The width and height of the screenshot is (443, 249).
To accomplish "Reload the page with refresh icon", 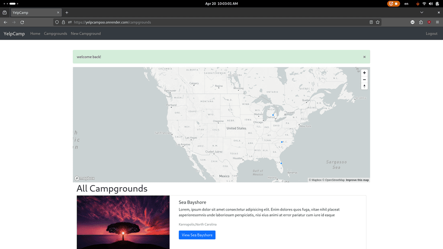I will [22, 22].
